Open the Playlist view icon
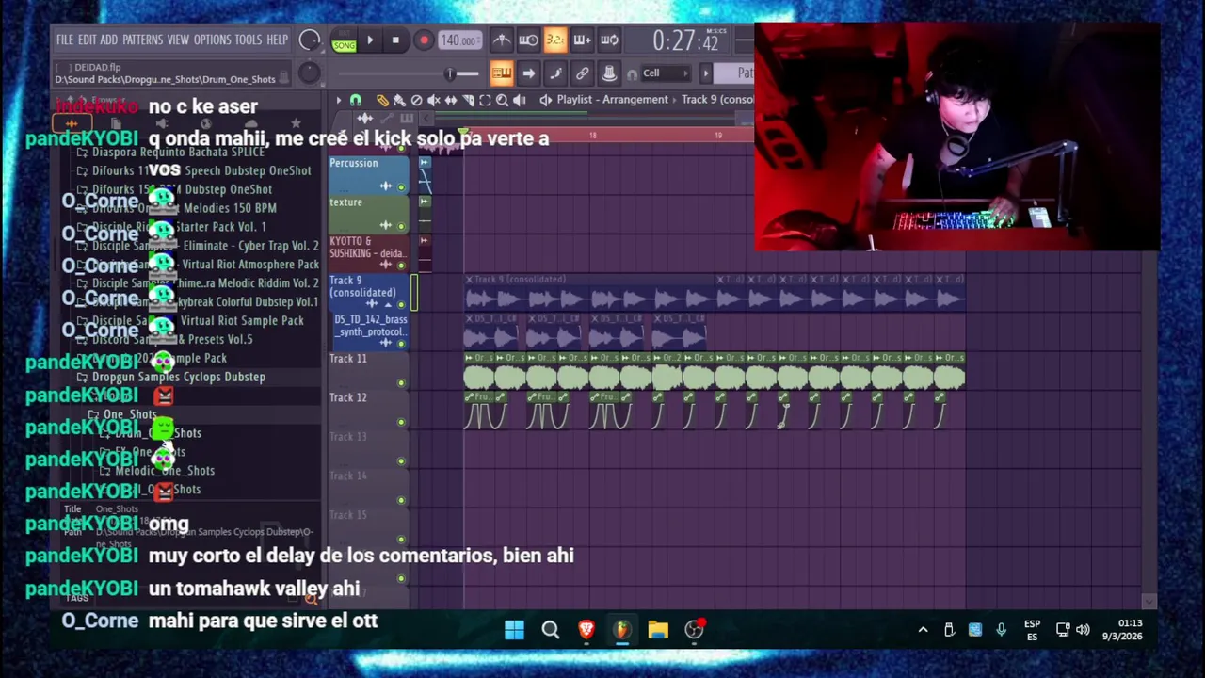The image size is (1205, 678). (501, 73)
